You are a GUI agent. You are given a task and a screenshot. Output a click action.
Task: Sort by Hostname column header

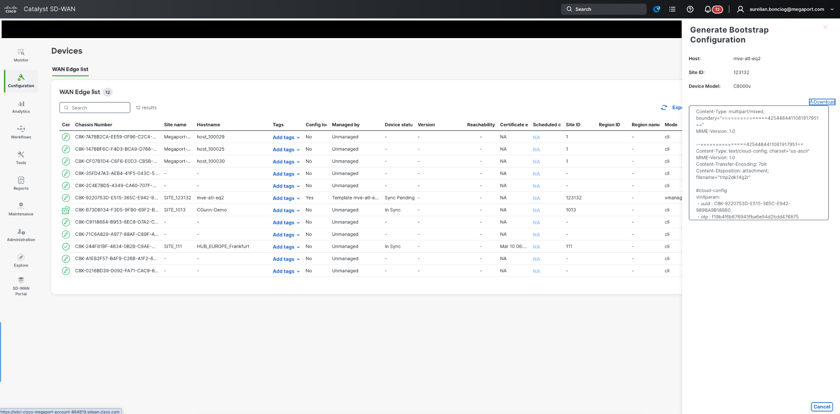pos(208,125)
